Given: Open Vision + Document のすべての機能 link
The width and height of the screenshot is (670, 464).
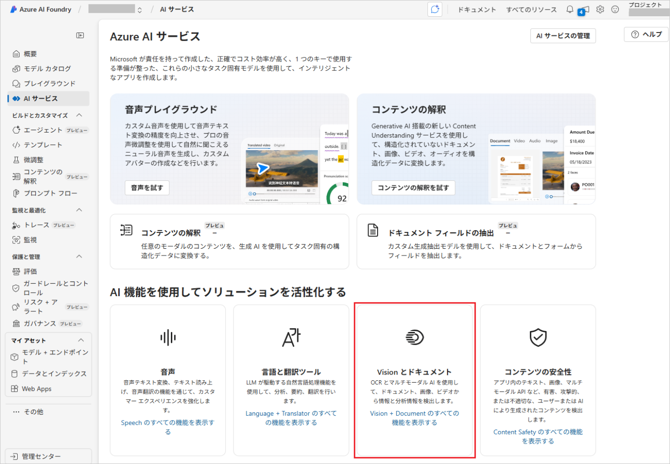Looking at the screenshot, I should pyautogui.click(x=414, y=418).
